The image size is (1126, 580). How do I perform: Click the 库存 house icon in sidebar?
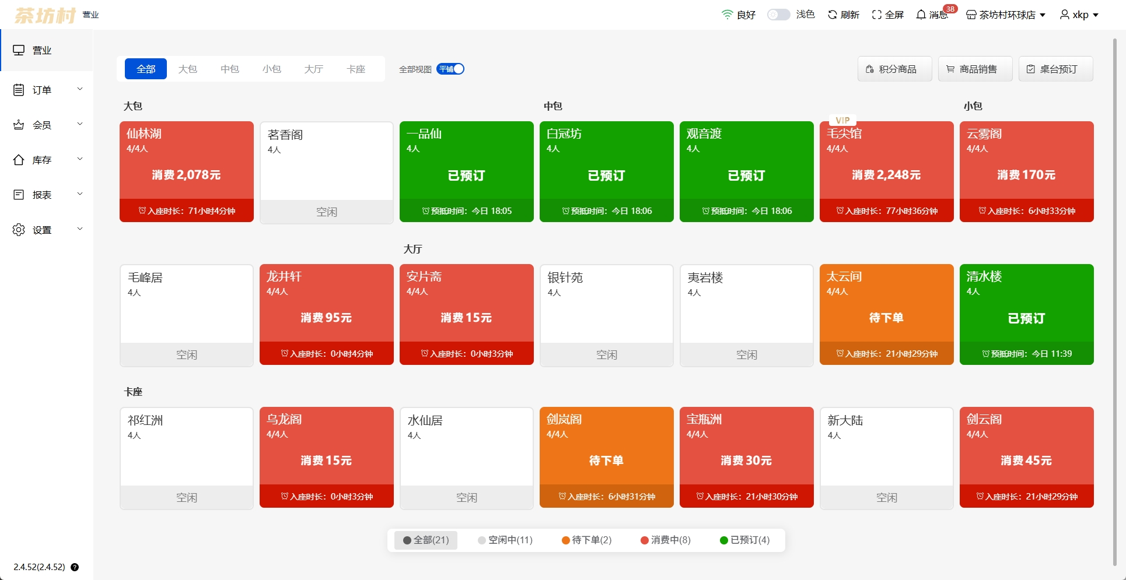point(19,160)
